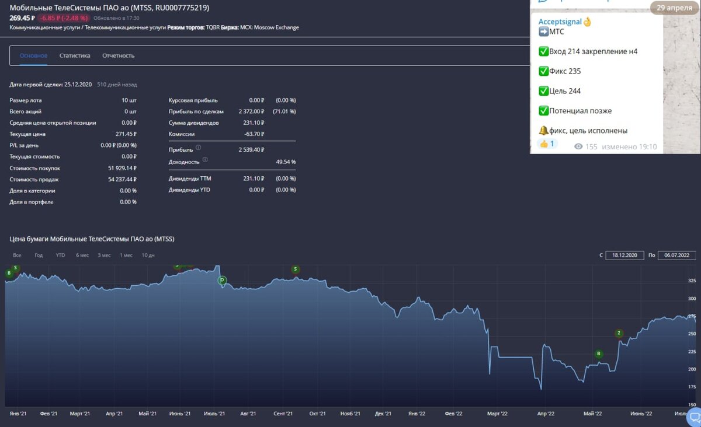Click the Обновлено в 17:30 label

coord(116,18)
